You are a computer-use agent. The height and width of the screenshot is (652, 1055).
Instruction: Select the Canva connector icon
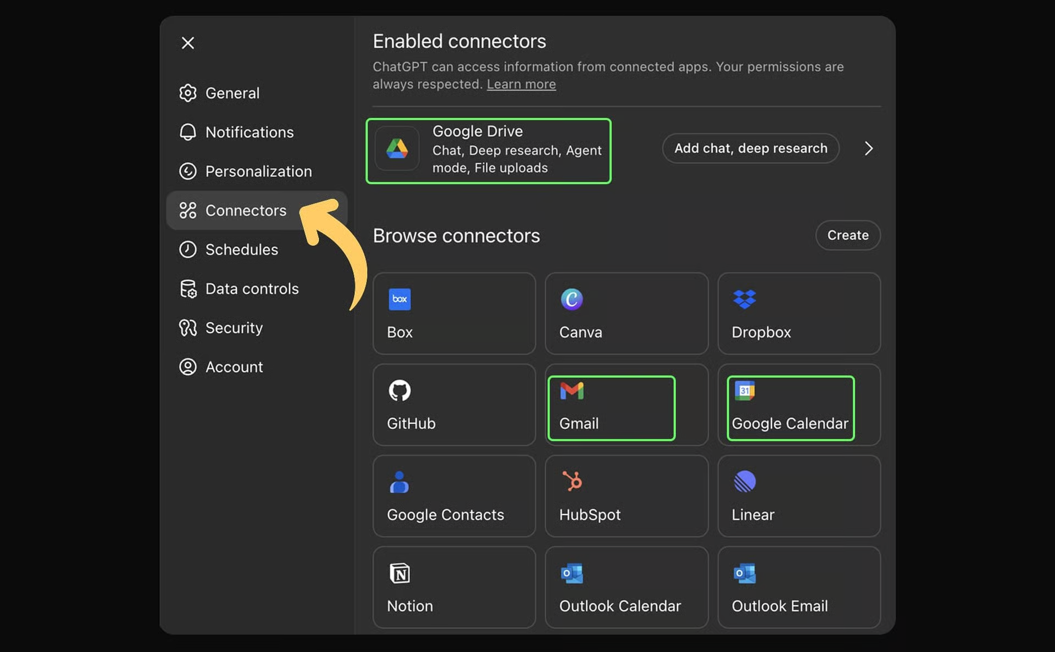click(571, 300)
